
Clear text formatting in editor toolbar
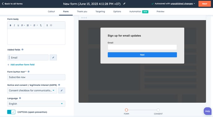click(41, 25)
